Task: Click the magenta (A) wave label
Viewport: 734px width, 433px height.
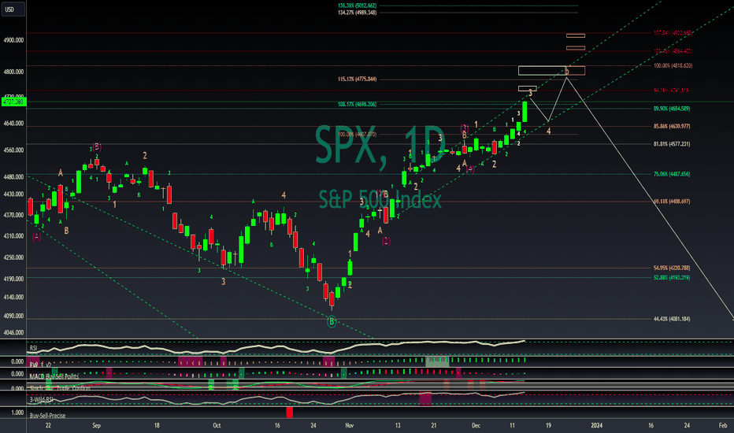Action: pyautogui.click(x=36, y=237)
